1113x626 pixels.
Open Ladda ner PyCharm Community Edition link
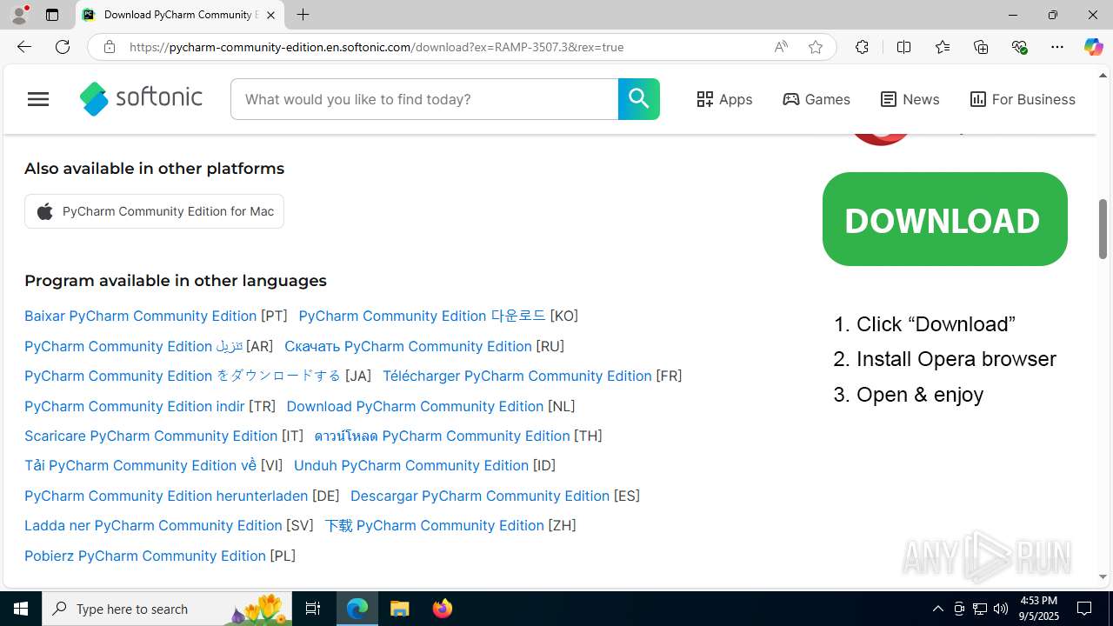tap(153, 525)
